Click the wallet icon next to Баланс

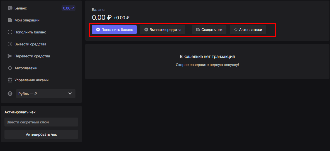[x=10, y=8]
